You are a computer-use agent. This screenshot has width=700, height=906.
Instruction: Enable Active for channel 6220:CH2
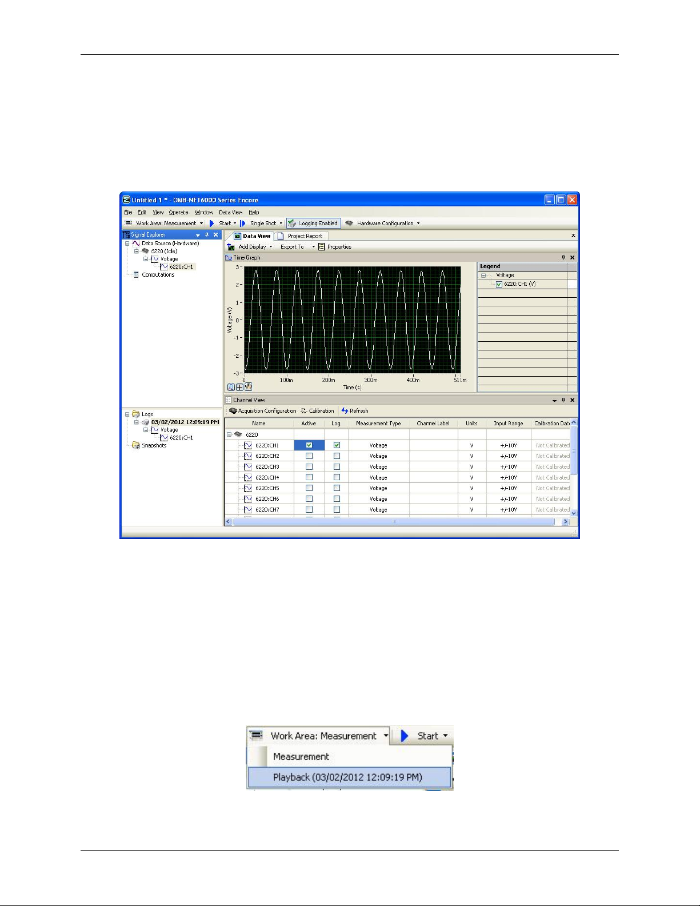[309, 456]
